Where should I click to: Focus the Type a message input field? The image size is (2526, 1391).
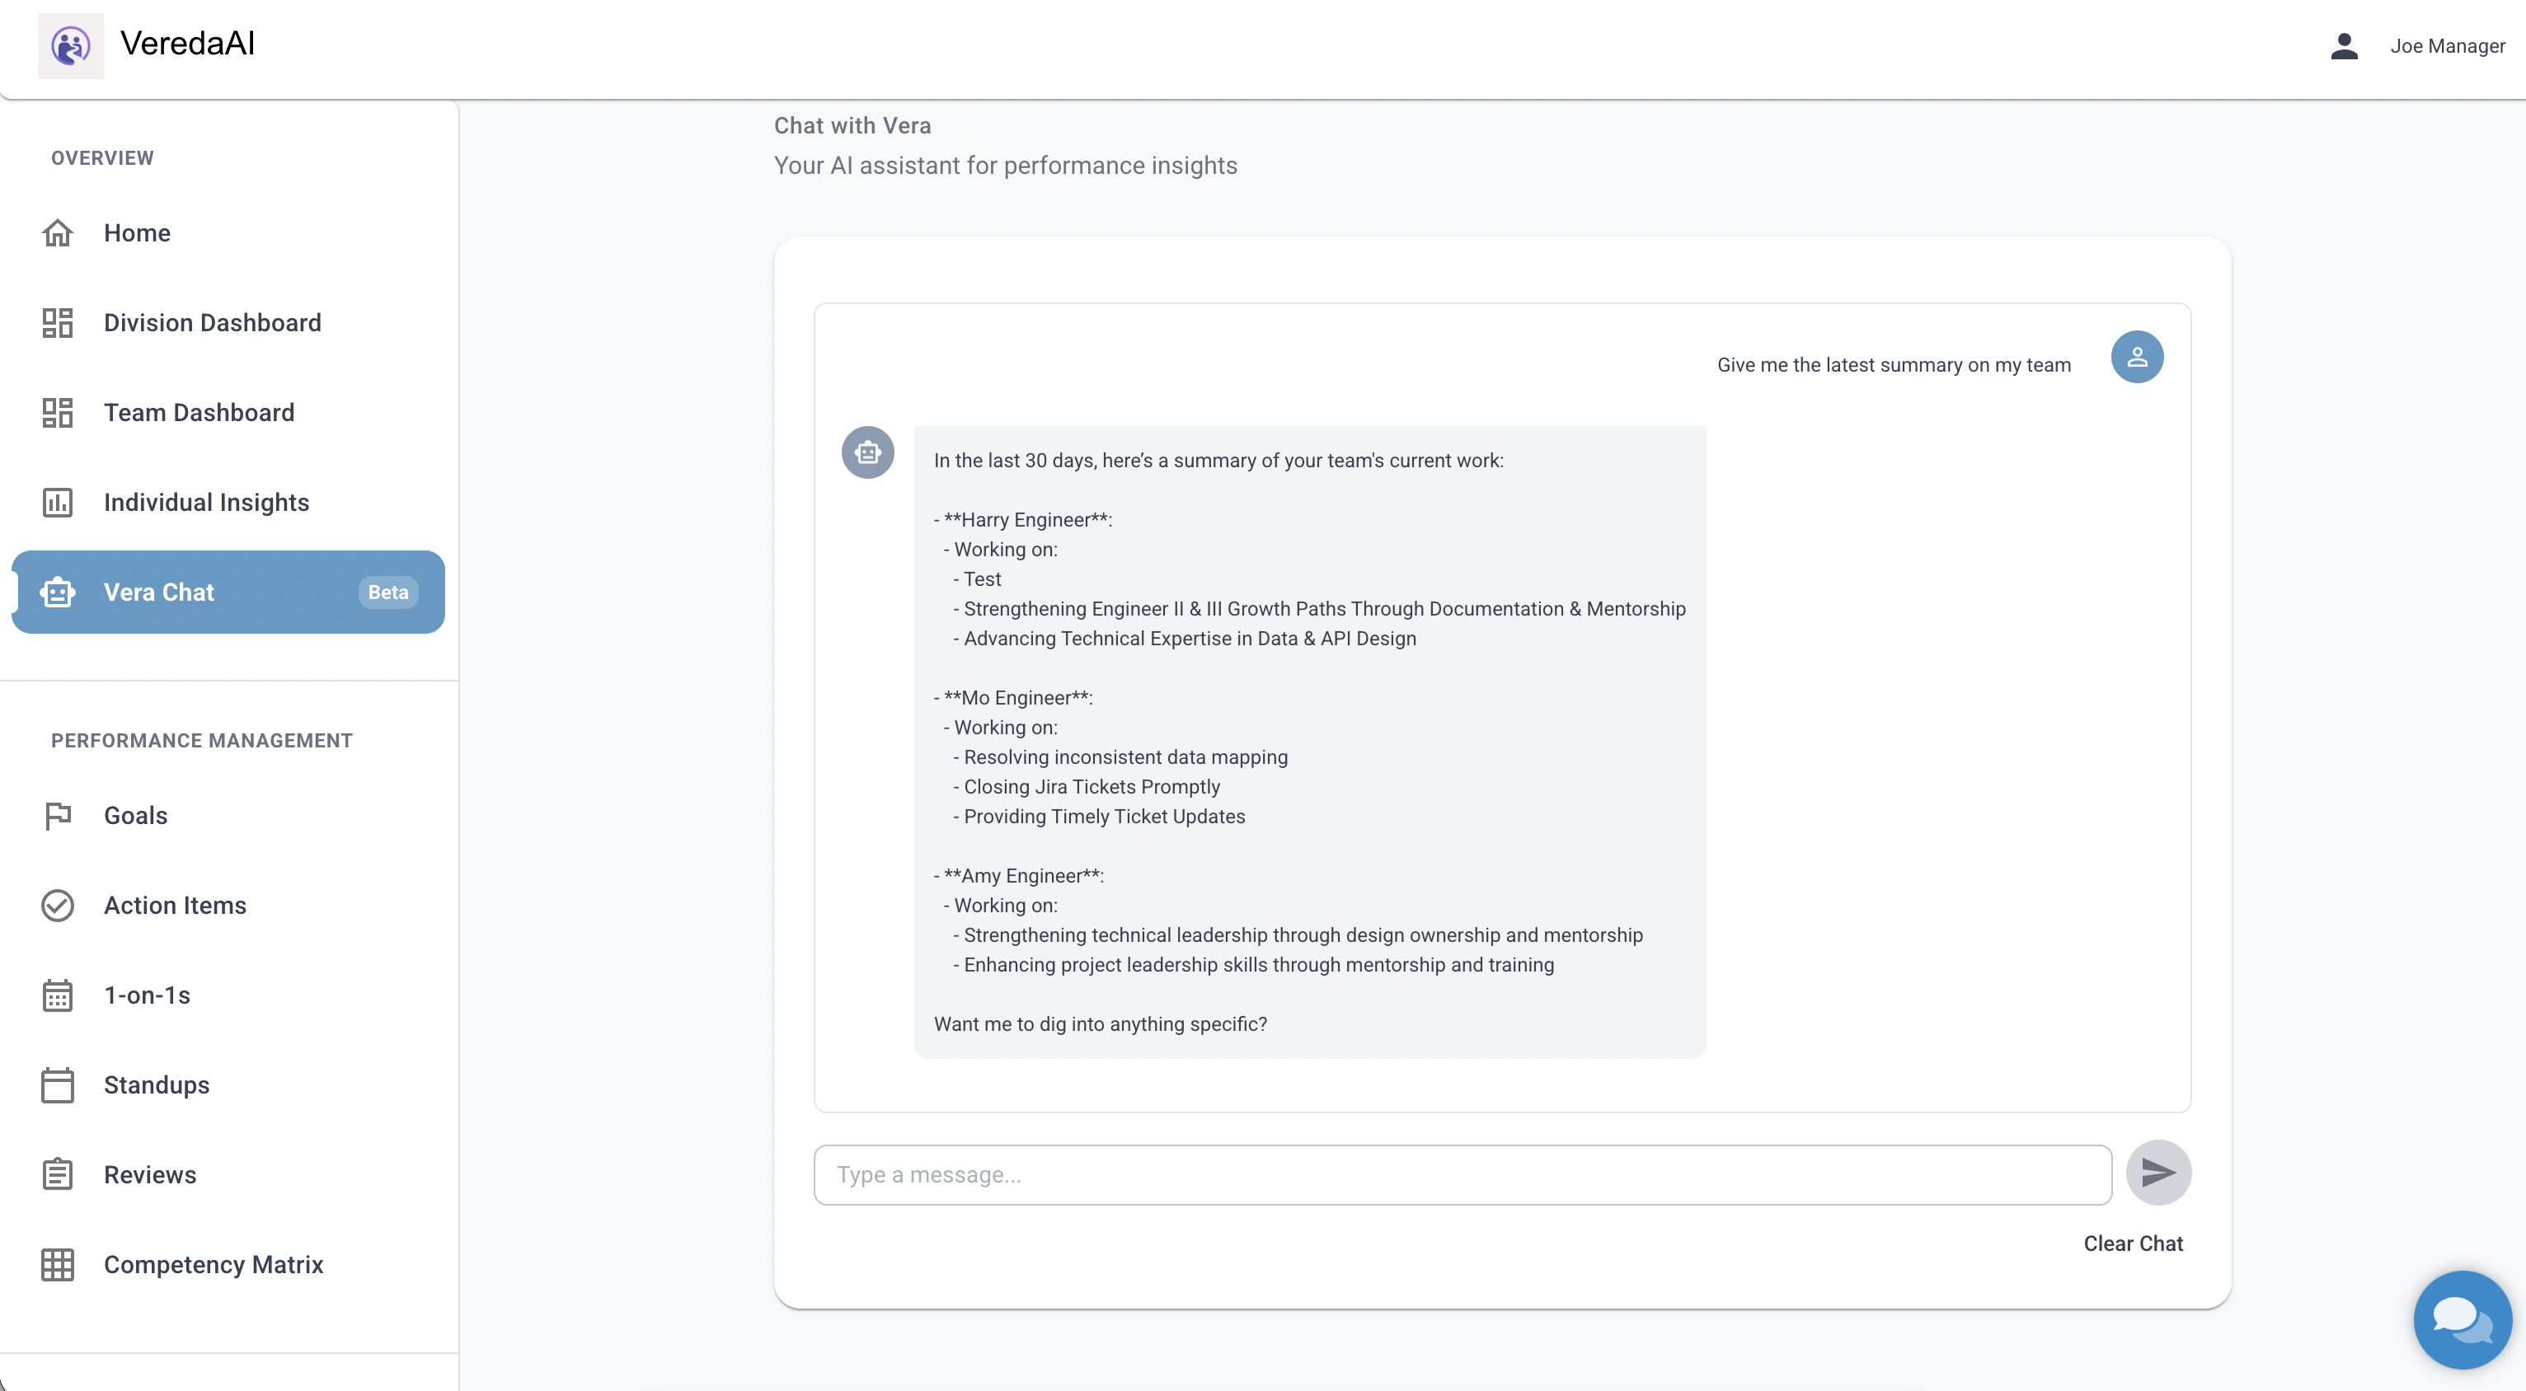[x=1461, y=1174]
